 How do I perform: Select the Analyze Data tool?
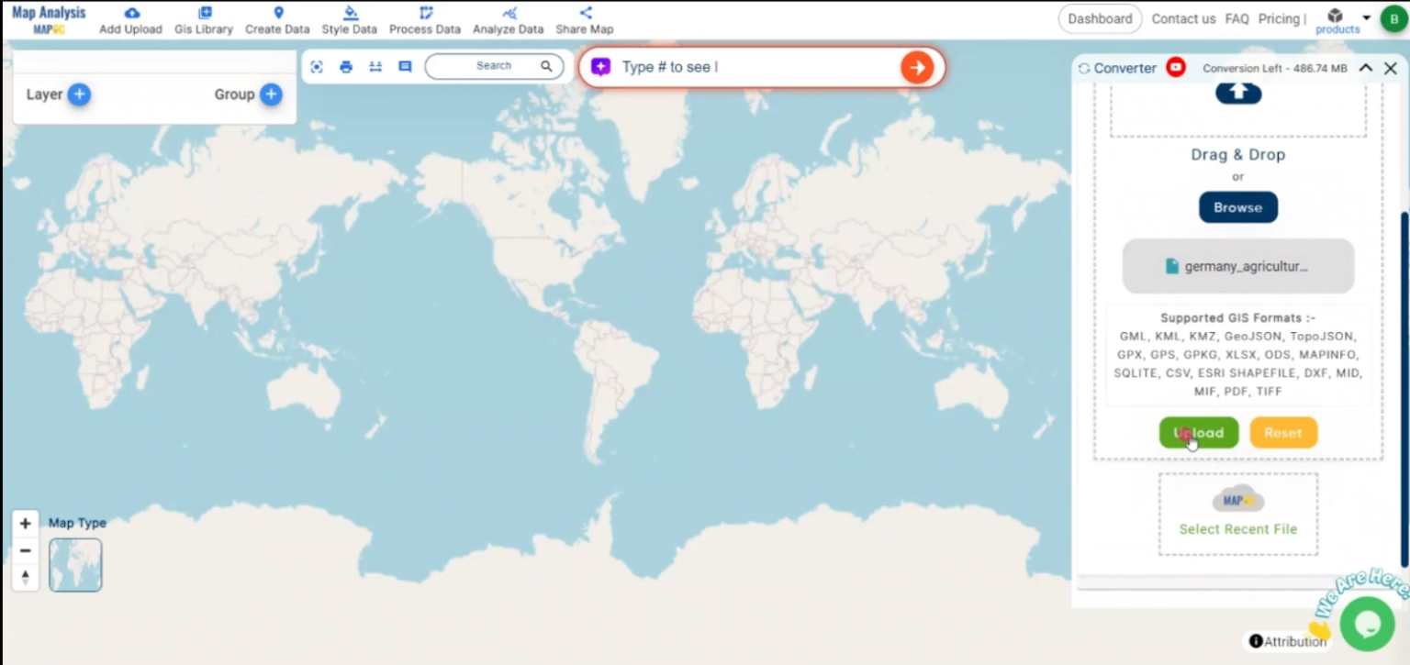click(x=508, y=18)
